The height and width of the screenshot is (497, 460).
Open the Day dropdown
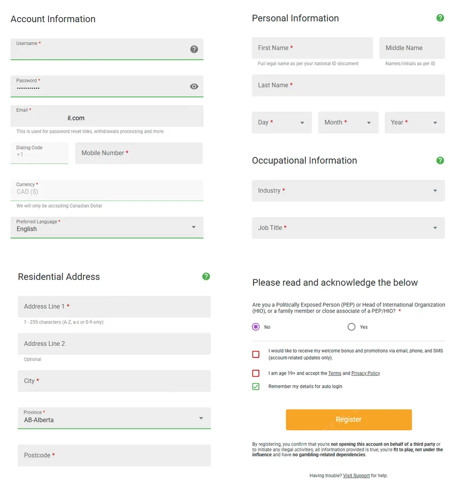pyautogui.click(x=281, y=123)
